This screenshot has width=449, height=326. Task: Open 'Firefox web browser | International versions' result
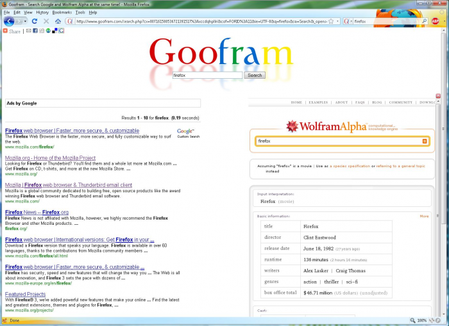tap(80, 240)
